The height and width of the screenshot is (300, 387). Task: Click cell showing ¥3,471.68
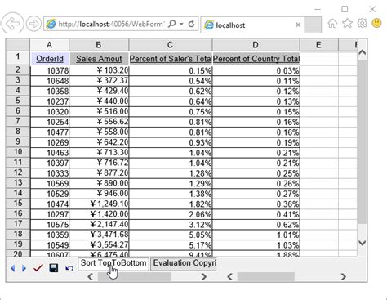(99, 235)
